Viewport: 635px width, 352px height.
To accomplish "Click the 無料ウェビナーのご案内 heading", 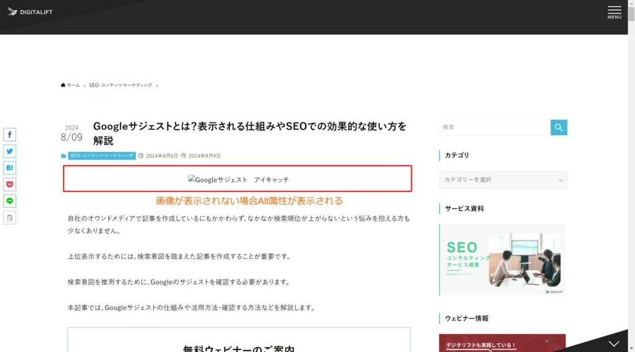I will (239, 348).
